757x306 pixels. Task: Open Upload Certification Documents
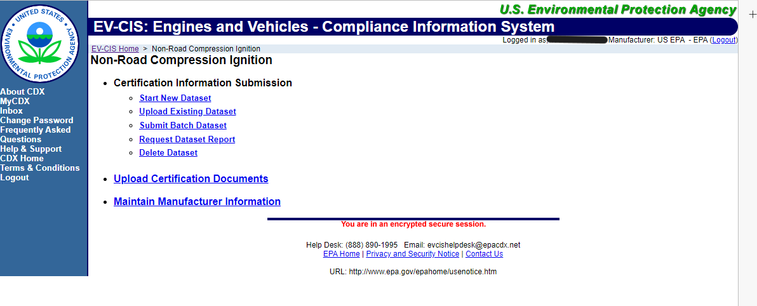[x=191, y=178]
